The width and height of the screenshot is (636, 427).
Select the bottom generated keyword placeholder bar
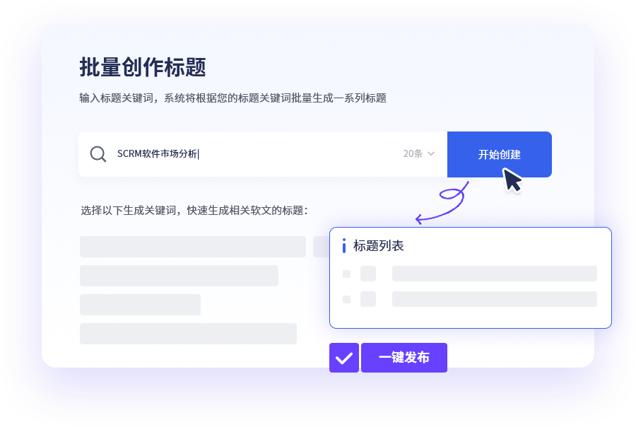point(188,334)
